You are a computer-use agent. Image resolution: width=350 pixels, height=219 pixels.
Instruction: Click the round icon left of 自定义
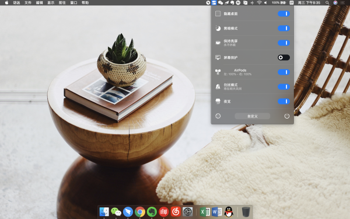coord(218,116)
